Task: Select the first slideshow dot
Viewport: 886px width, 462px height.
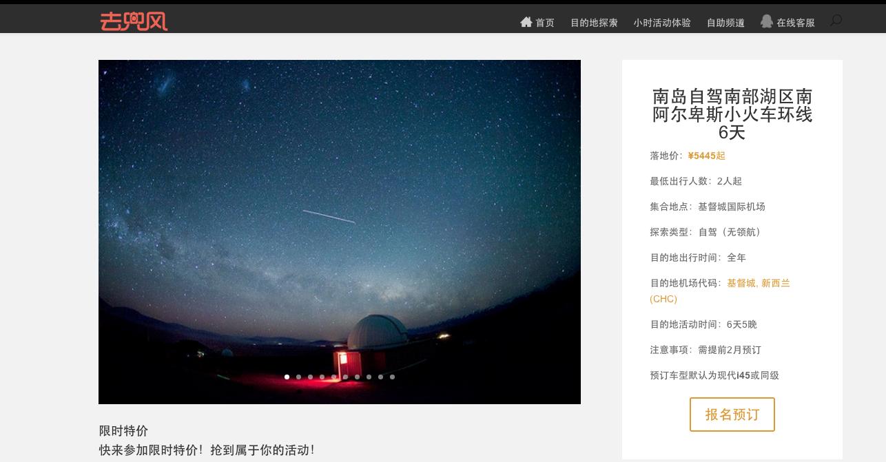Action: click(287, 377)
